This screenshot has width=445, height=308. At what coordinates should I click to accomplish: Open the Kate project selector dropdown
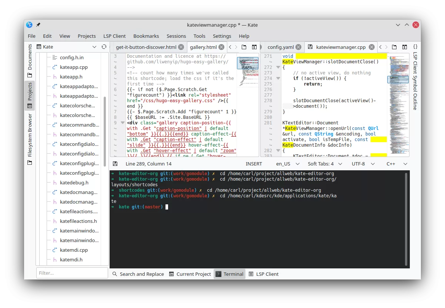pos(94,47)
